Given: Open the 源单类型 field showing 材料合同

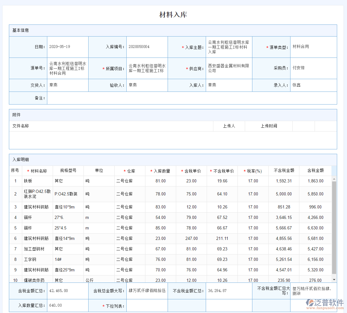Looking at the screenshot, I should [313, 47].
